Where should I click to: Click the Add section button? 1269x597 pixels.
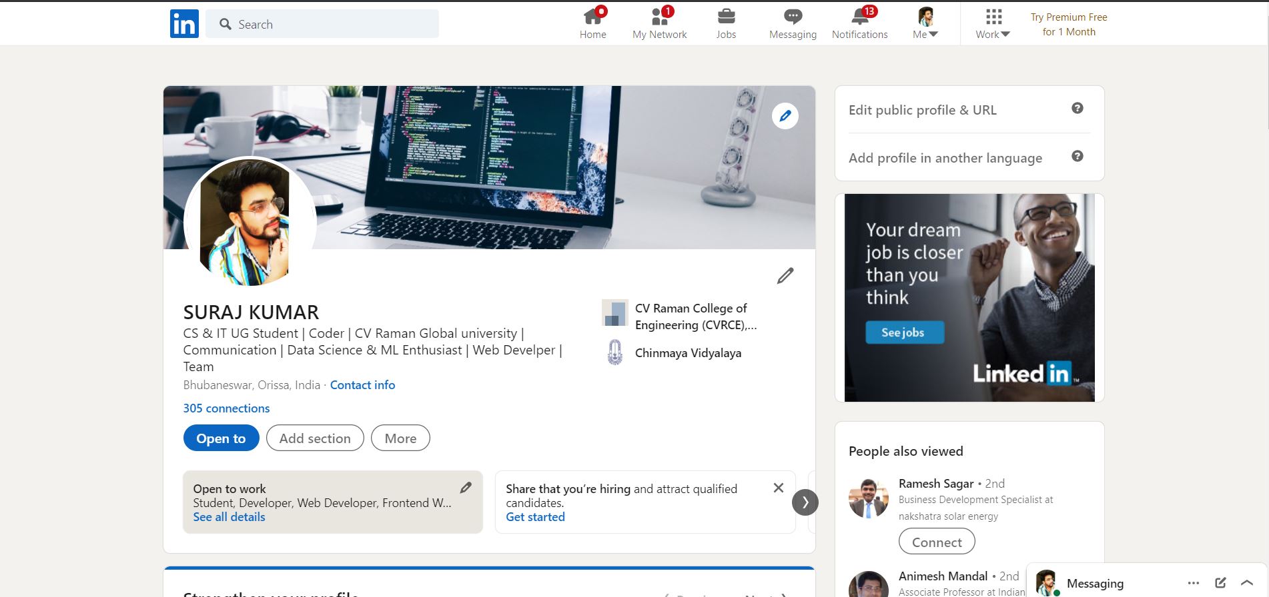coord(315,438)
